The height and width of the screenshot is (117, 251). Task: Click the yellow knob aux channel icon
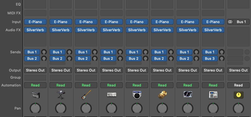[x=239, y=95]
